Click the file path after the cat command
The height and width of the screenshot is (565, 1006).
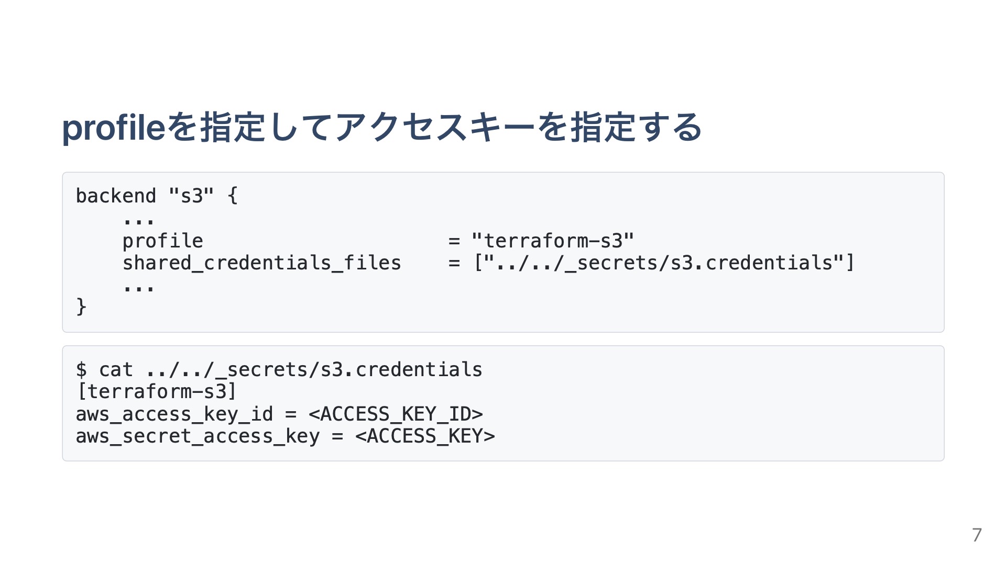(x=314, y=370)
